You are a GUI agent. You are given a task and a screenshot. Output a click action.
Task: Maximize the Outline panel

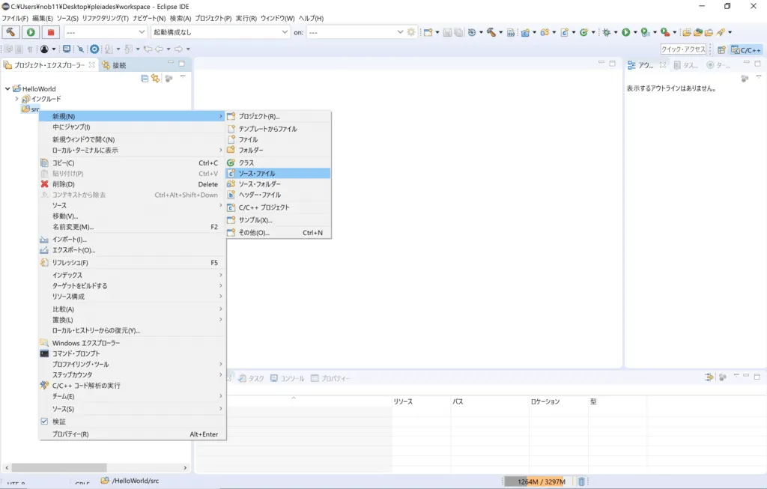[757, 64]
